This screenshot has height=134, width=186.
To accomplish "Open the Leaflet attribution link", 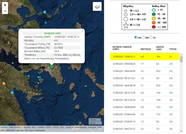I will 4,127.
